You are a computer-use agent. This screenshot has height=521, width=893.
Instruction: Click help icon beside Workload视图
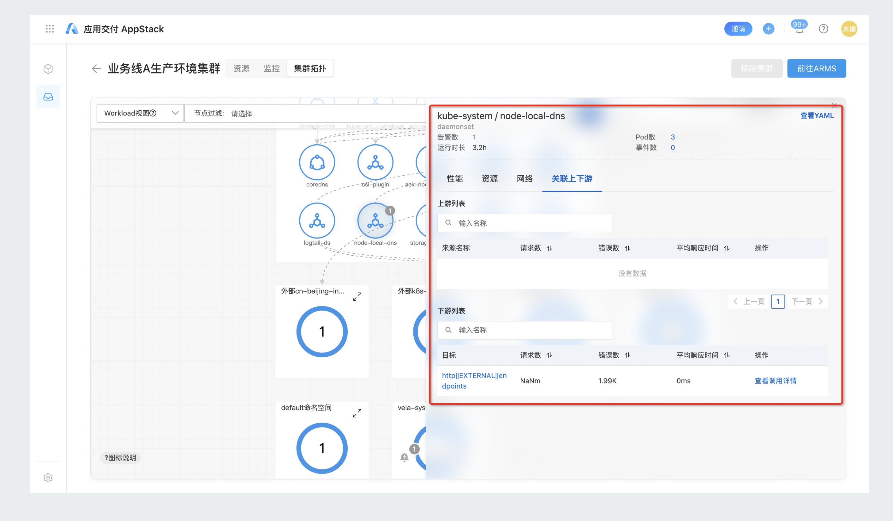(153, 113)
